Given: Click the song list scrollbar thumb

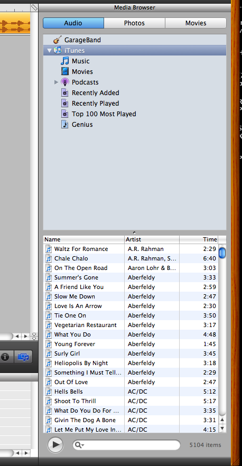Looking at the screenshot, I should click(222, 253).
